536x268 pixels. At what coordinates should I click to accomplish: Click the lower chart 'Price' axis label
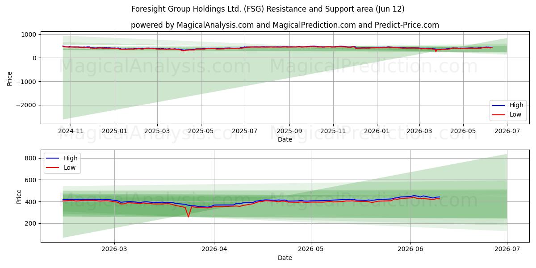tap(19, 196)
